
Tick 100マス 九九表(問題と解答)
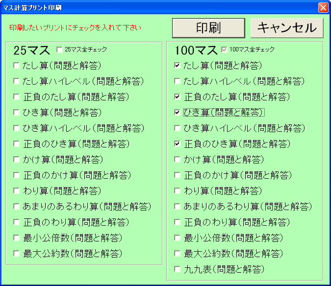click(178, 269)
